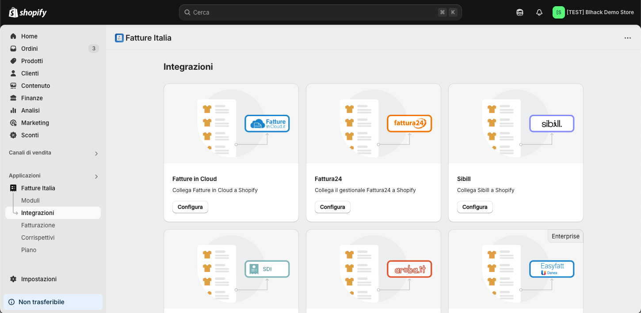The image size is (641, 313).
Task: Open the three-dot more actions menu
Action: (628, 38)
